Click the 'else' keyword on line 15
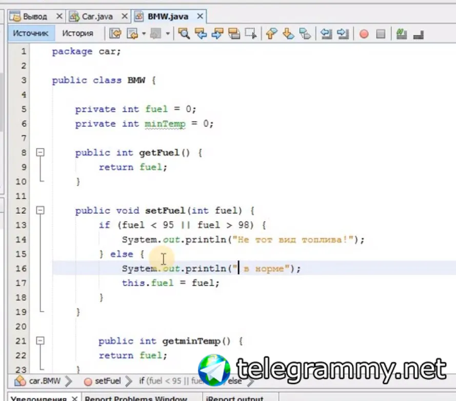Image resolution: width=456 pixels, height=401 pixels. 122,254
